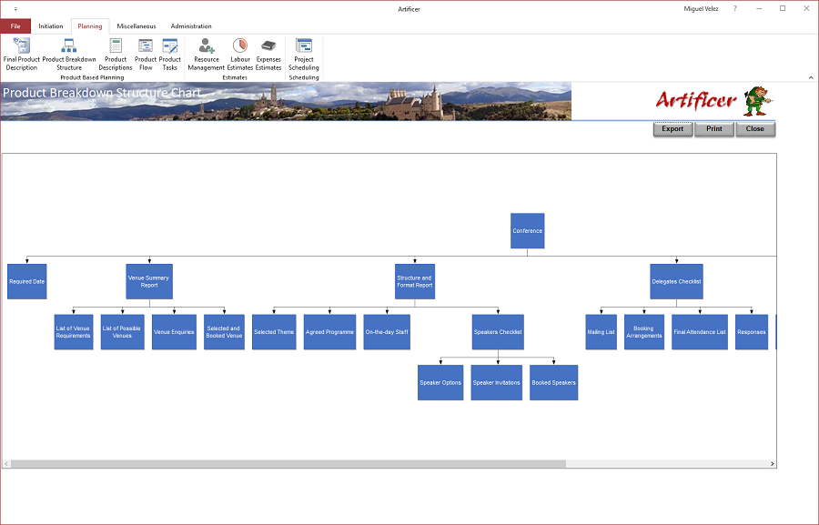The image size is (819, 525).
Task: Select the Speakers Checklist node
Action: point(498,332)
